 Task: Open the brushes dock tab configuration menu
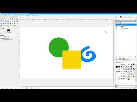136,59
